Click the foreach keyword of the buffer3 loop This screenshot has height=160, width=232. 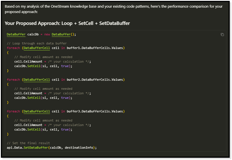pyautogui.click(x=13, y=111)
